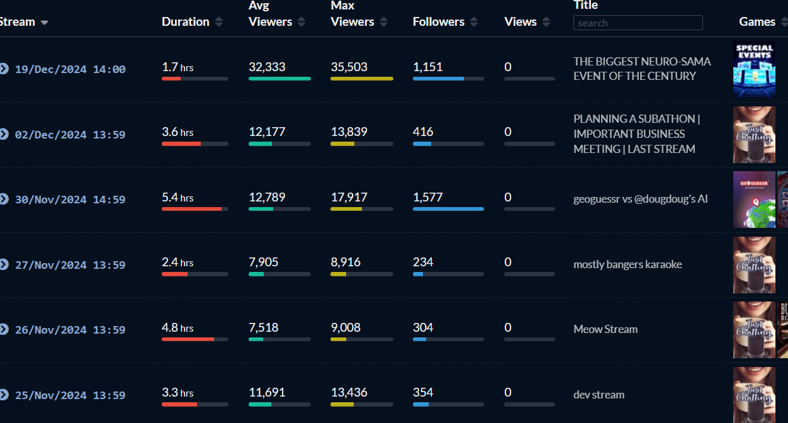Sort by Max Viewers sort icon
Viewport: 788px width, 423px height.
pyautogui.click(x=383, y=22)
